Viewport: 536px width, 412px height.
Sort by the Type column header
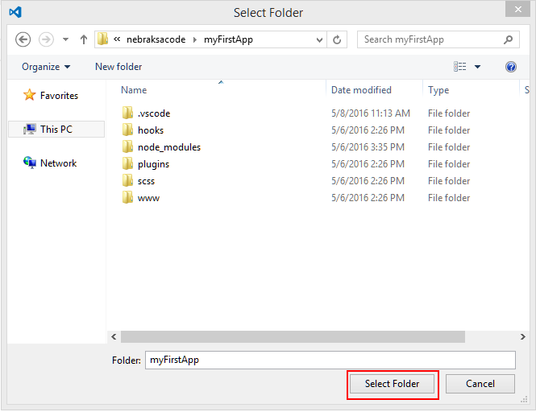pyautogui.click(x=438, y=90)
